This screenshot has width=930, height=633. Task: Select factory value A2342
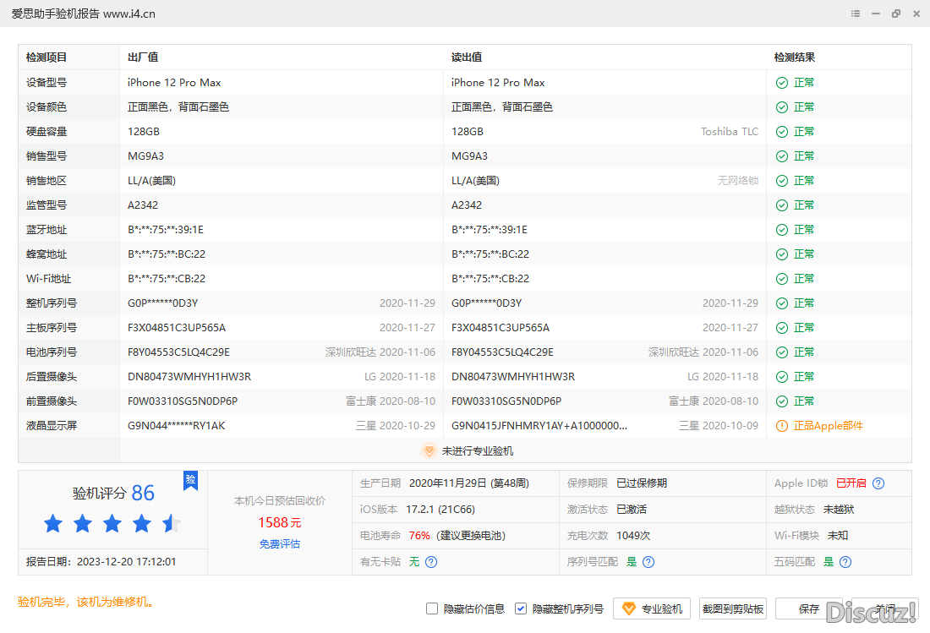click(143, 205)
